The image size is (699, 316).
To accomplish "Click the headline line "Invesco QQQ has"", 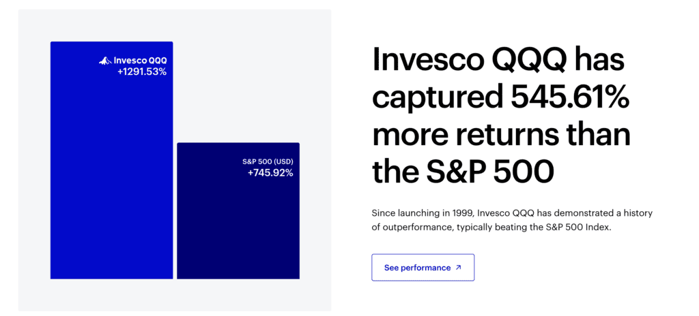I will [498, 60].
